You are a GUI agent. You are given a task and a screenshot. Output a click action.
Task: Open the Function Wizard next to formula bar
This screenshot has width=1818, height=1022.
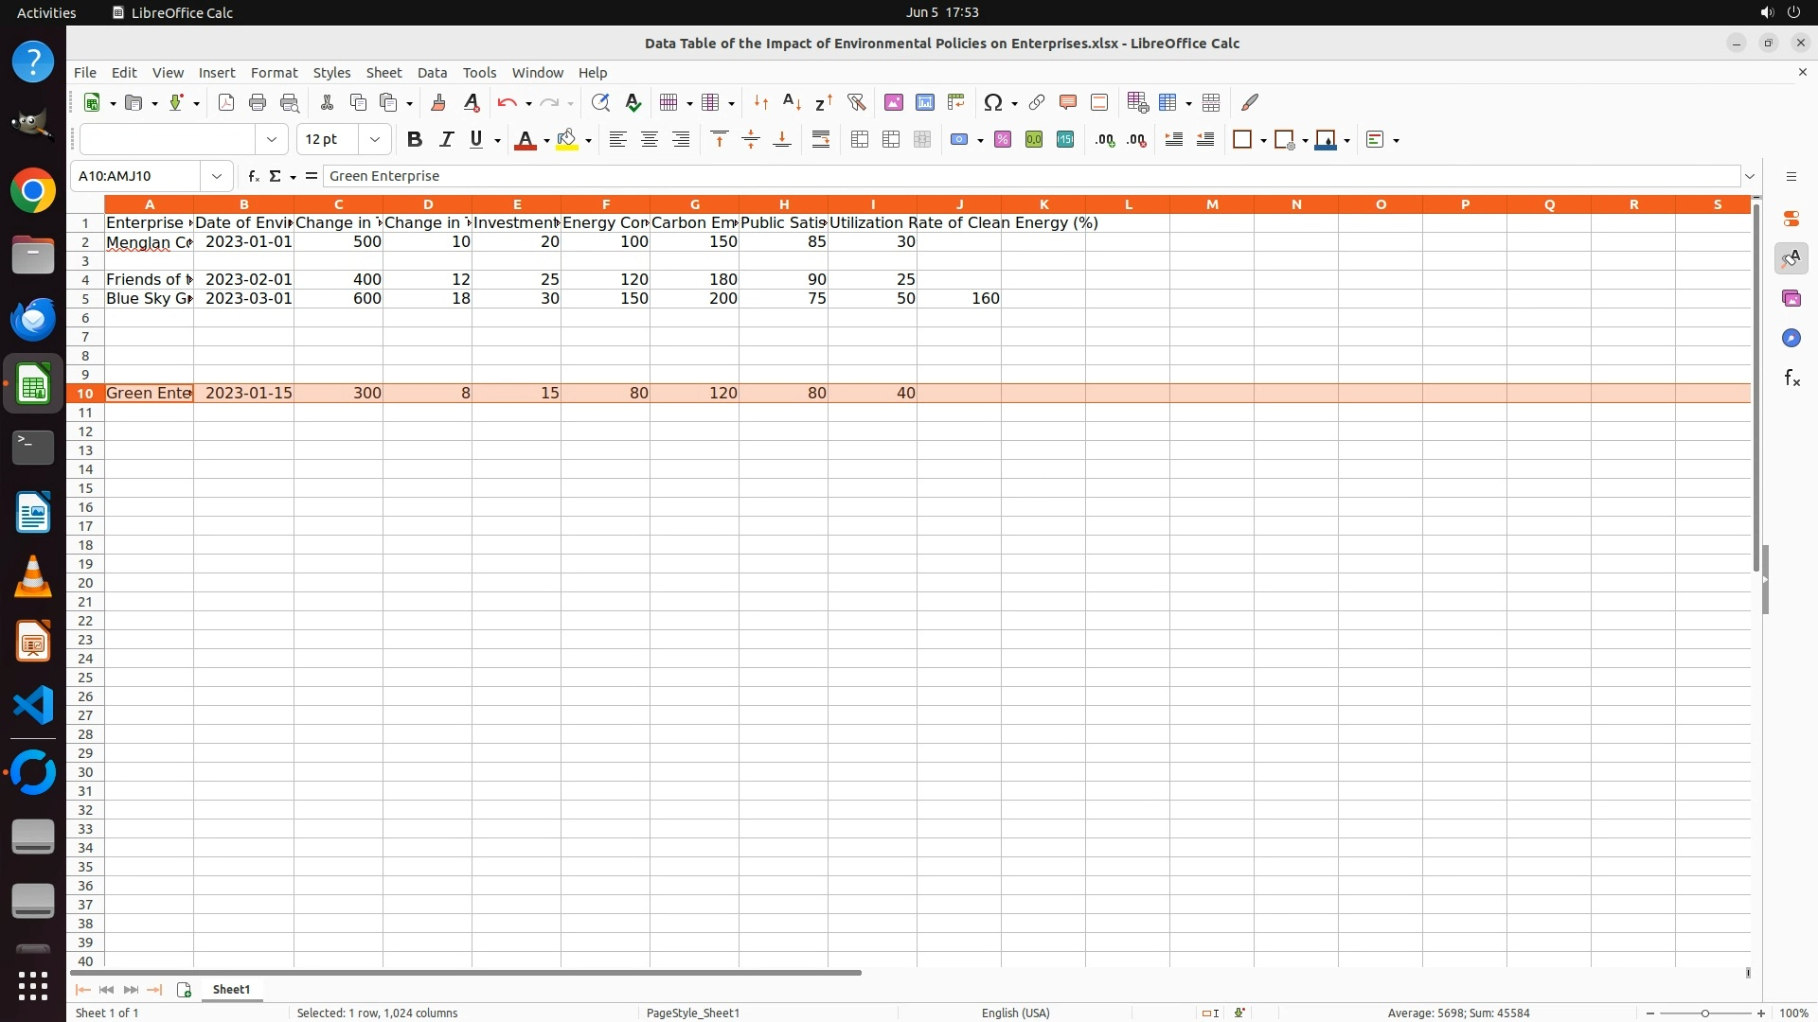click(x=253, y=176)
